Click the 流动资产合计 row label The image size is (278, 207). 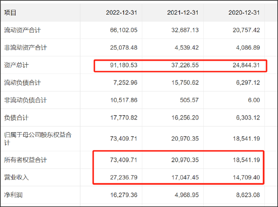[x=22, y=30]
